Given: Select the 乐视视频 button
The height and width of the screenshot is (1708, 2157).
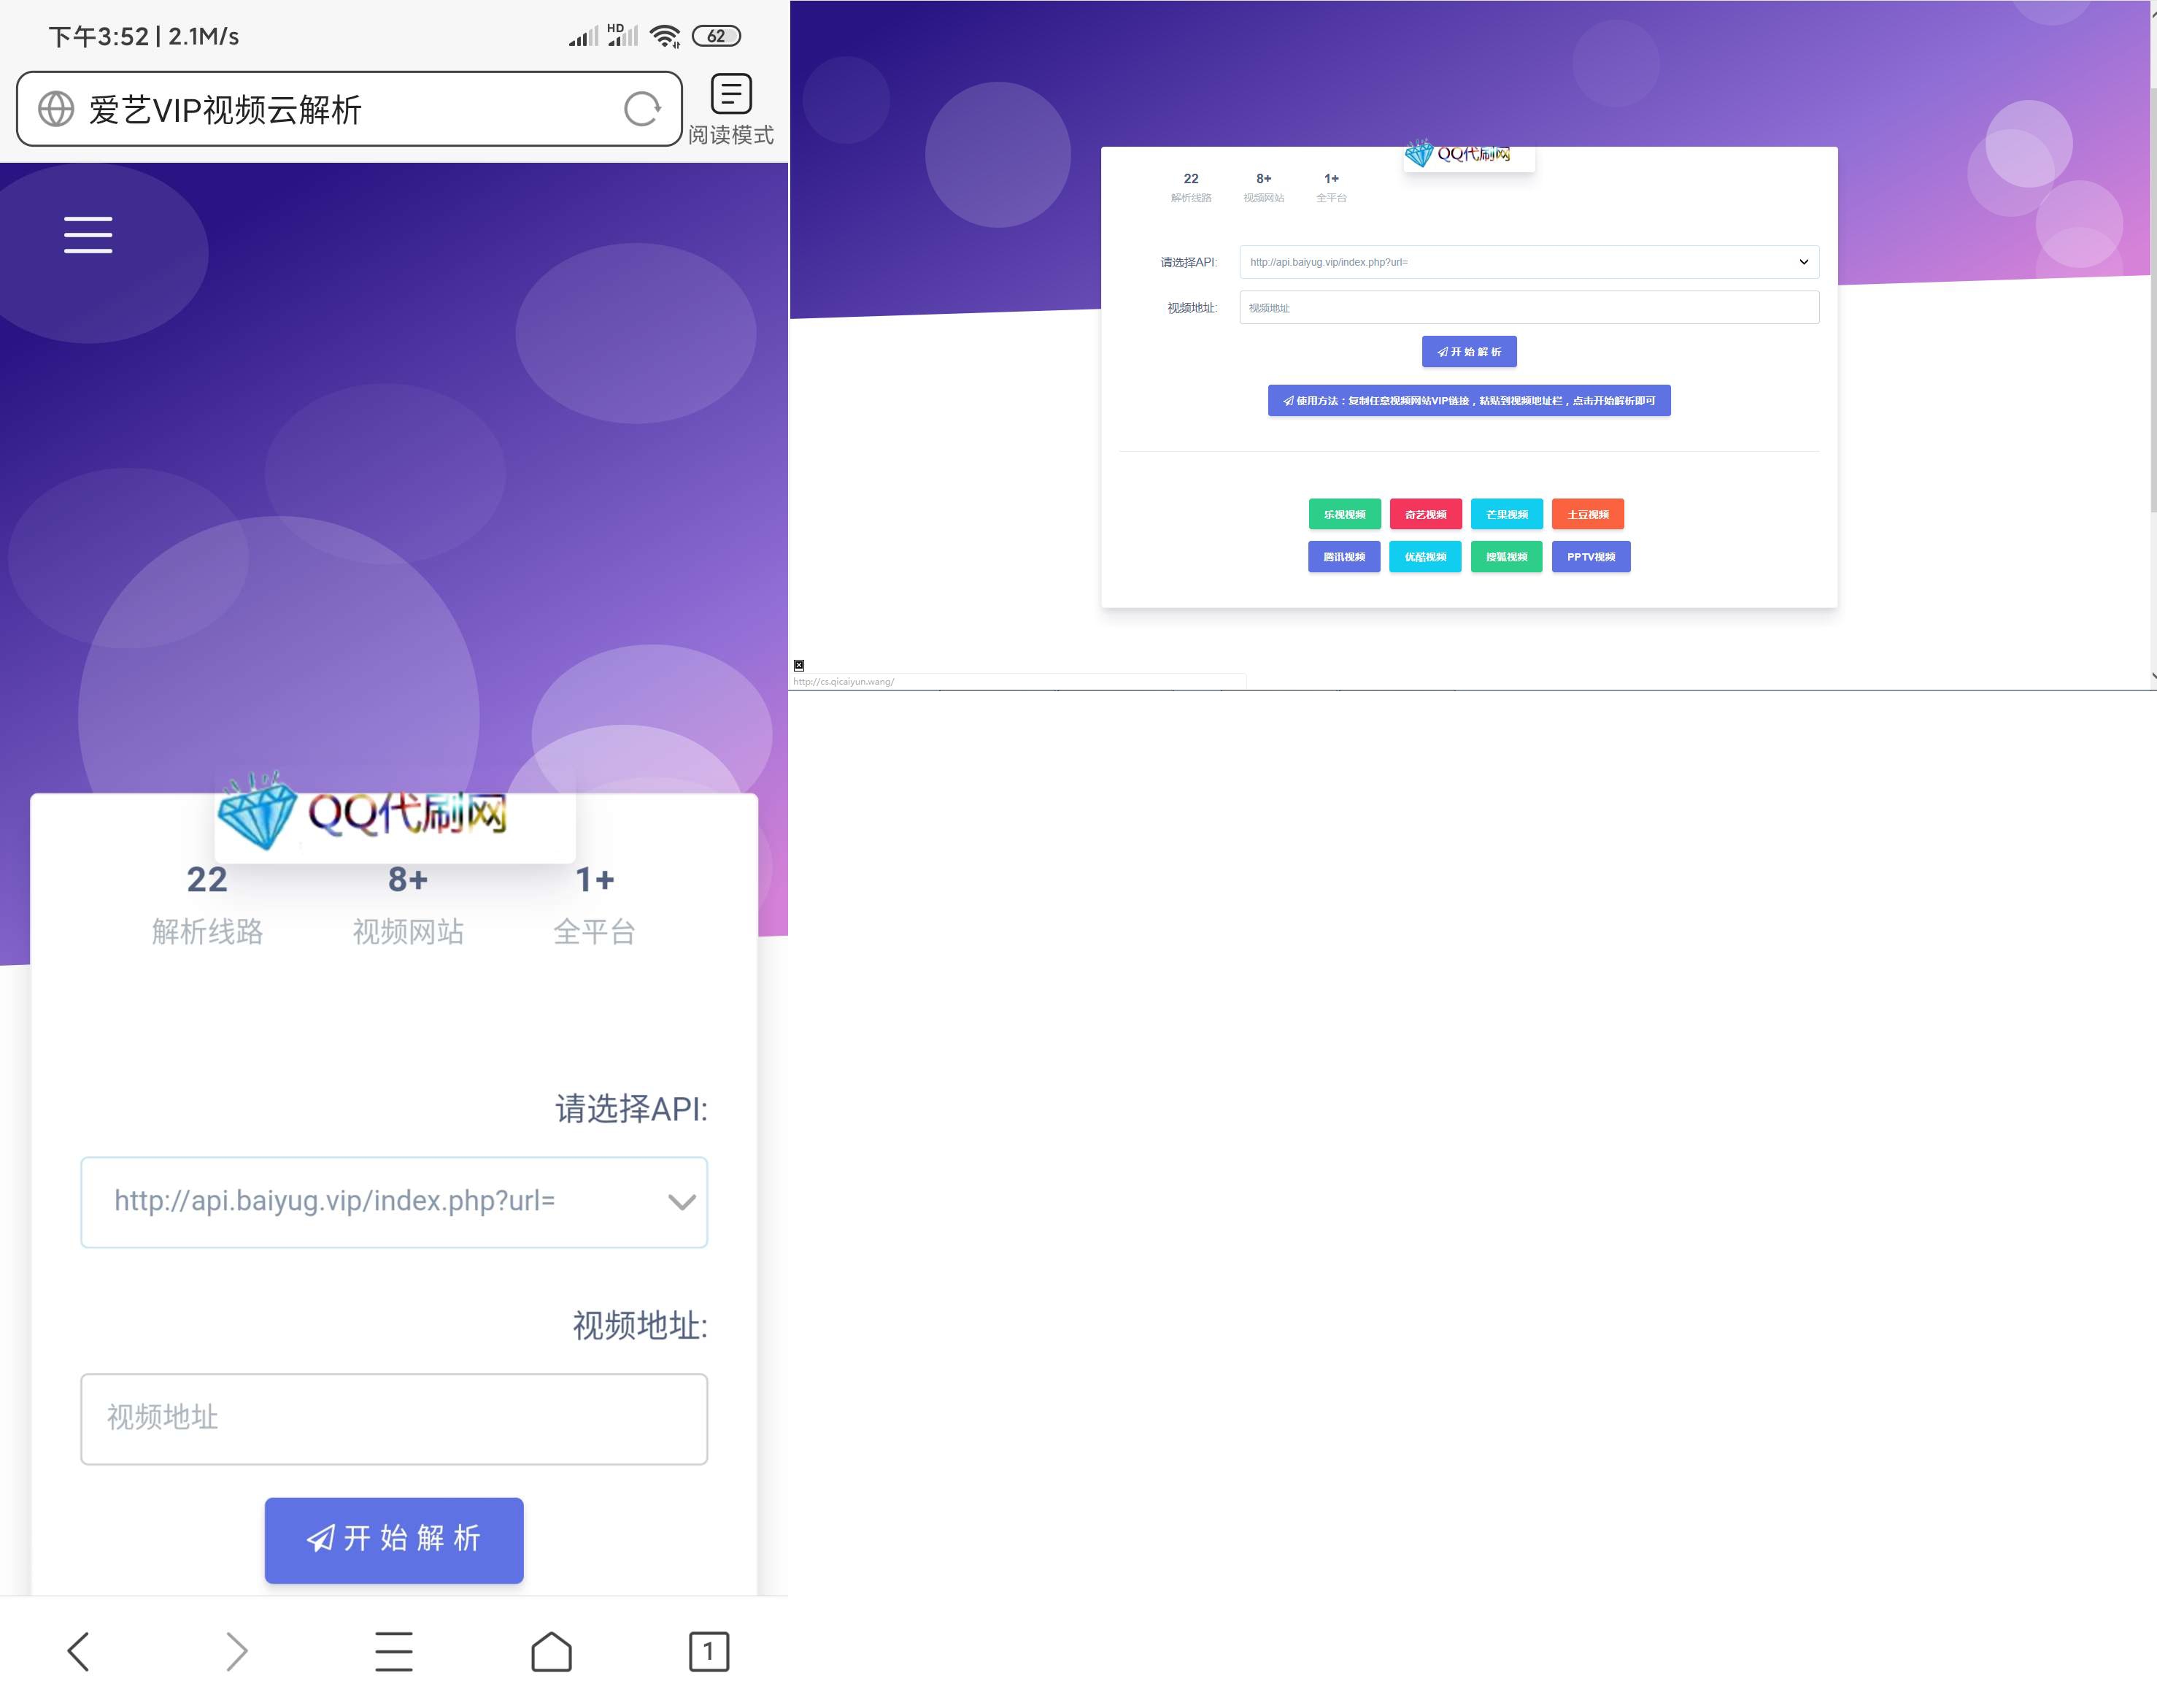Looking at the screenshot, I should pos(1344,514).
